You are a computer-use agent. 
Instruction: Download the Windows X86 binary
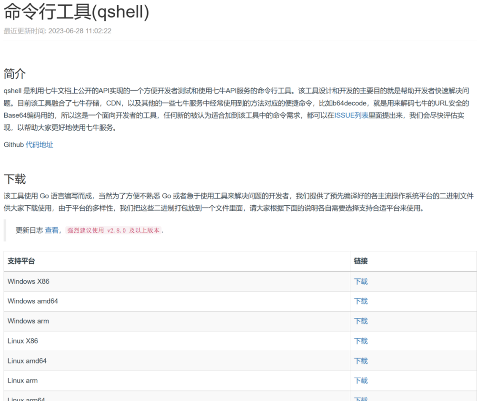pos(360,281)
